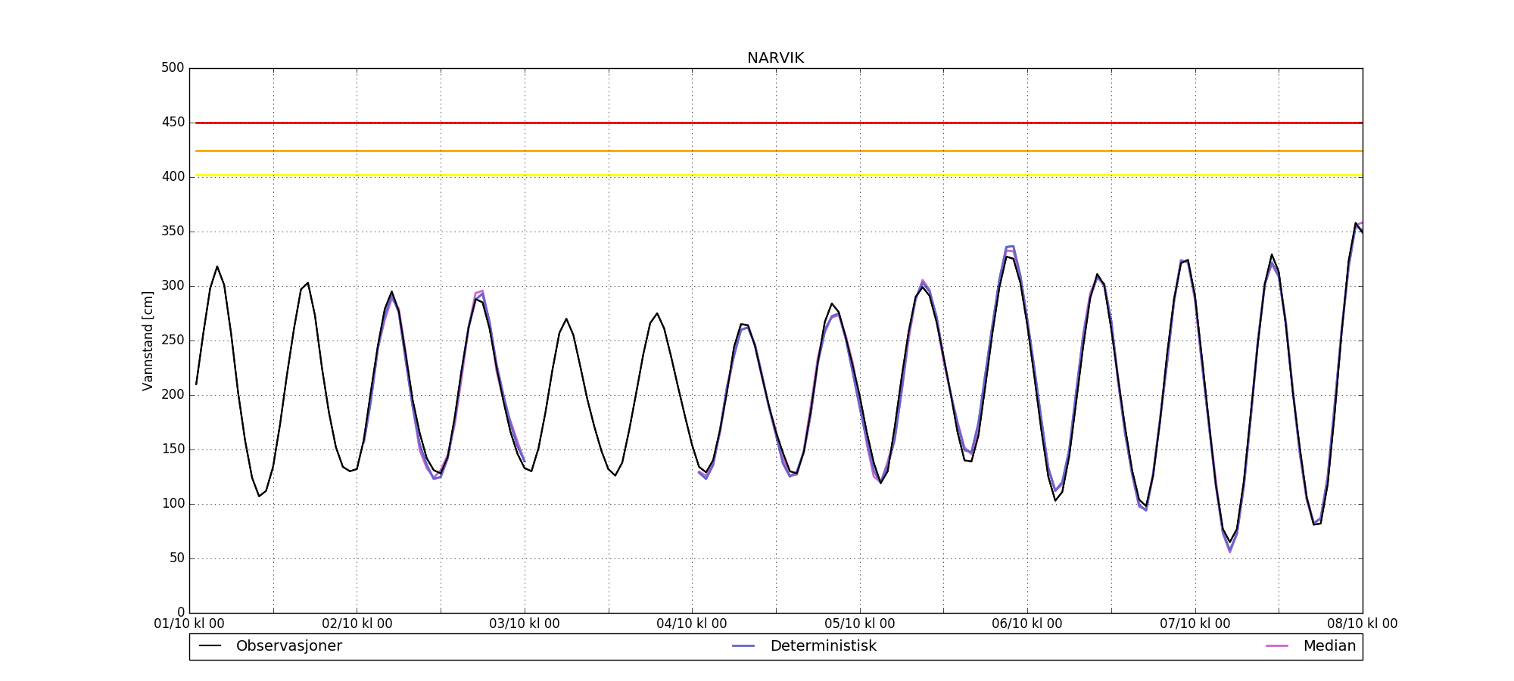1514x681 pixels.
Task: Select the 02/10 kl 00 x-axis tick label
Action: (x=357, y=624)
